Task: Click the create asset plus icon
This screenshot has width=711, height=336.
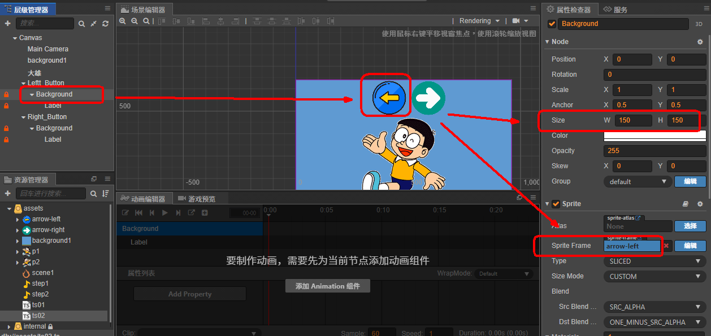Action: 7,194
